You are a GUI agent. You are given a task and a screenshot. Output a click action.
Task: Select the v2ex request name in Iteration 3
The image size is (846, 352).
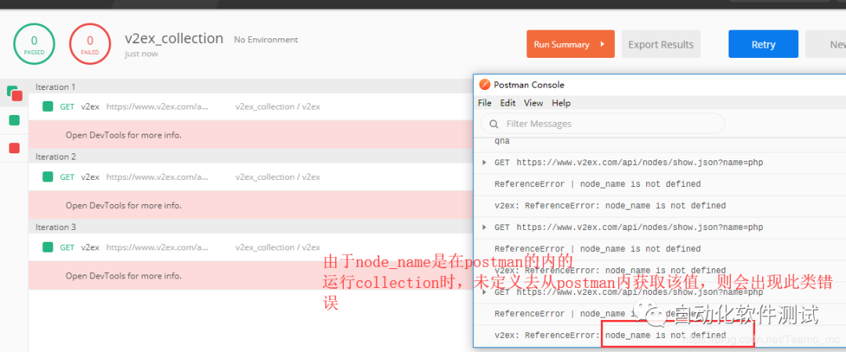(90, 247)
